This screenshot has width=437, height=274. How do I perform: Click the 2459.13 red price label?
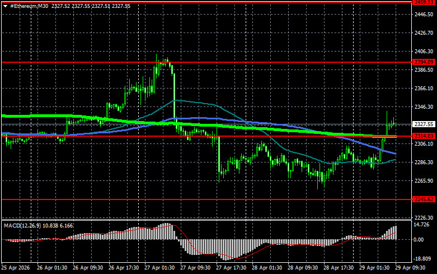[x=424, y=2]
